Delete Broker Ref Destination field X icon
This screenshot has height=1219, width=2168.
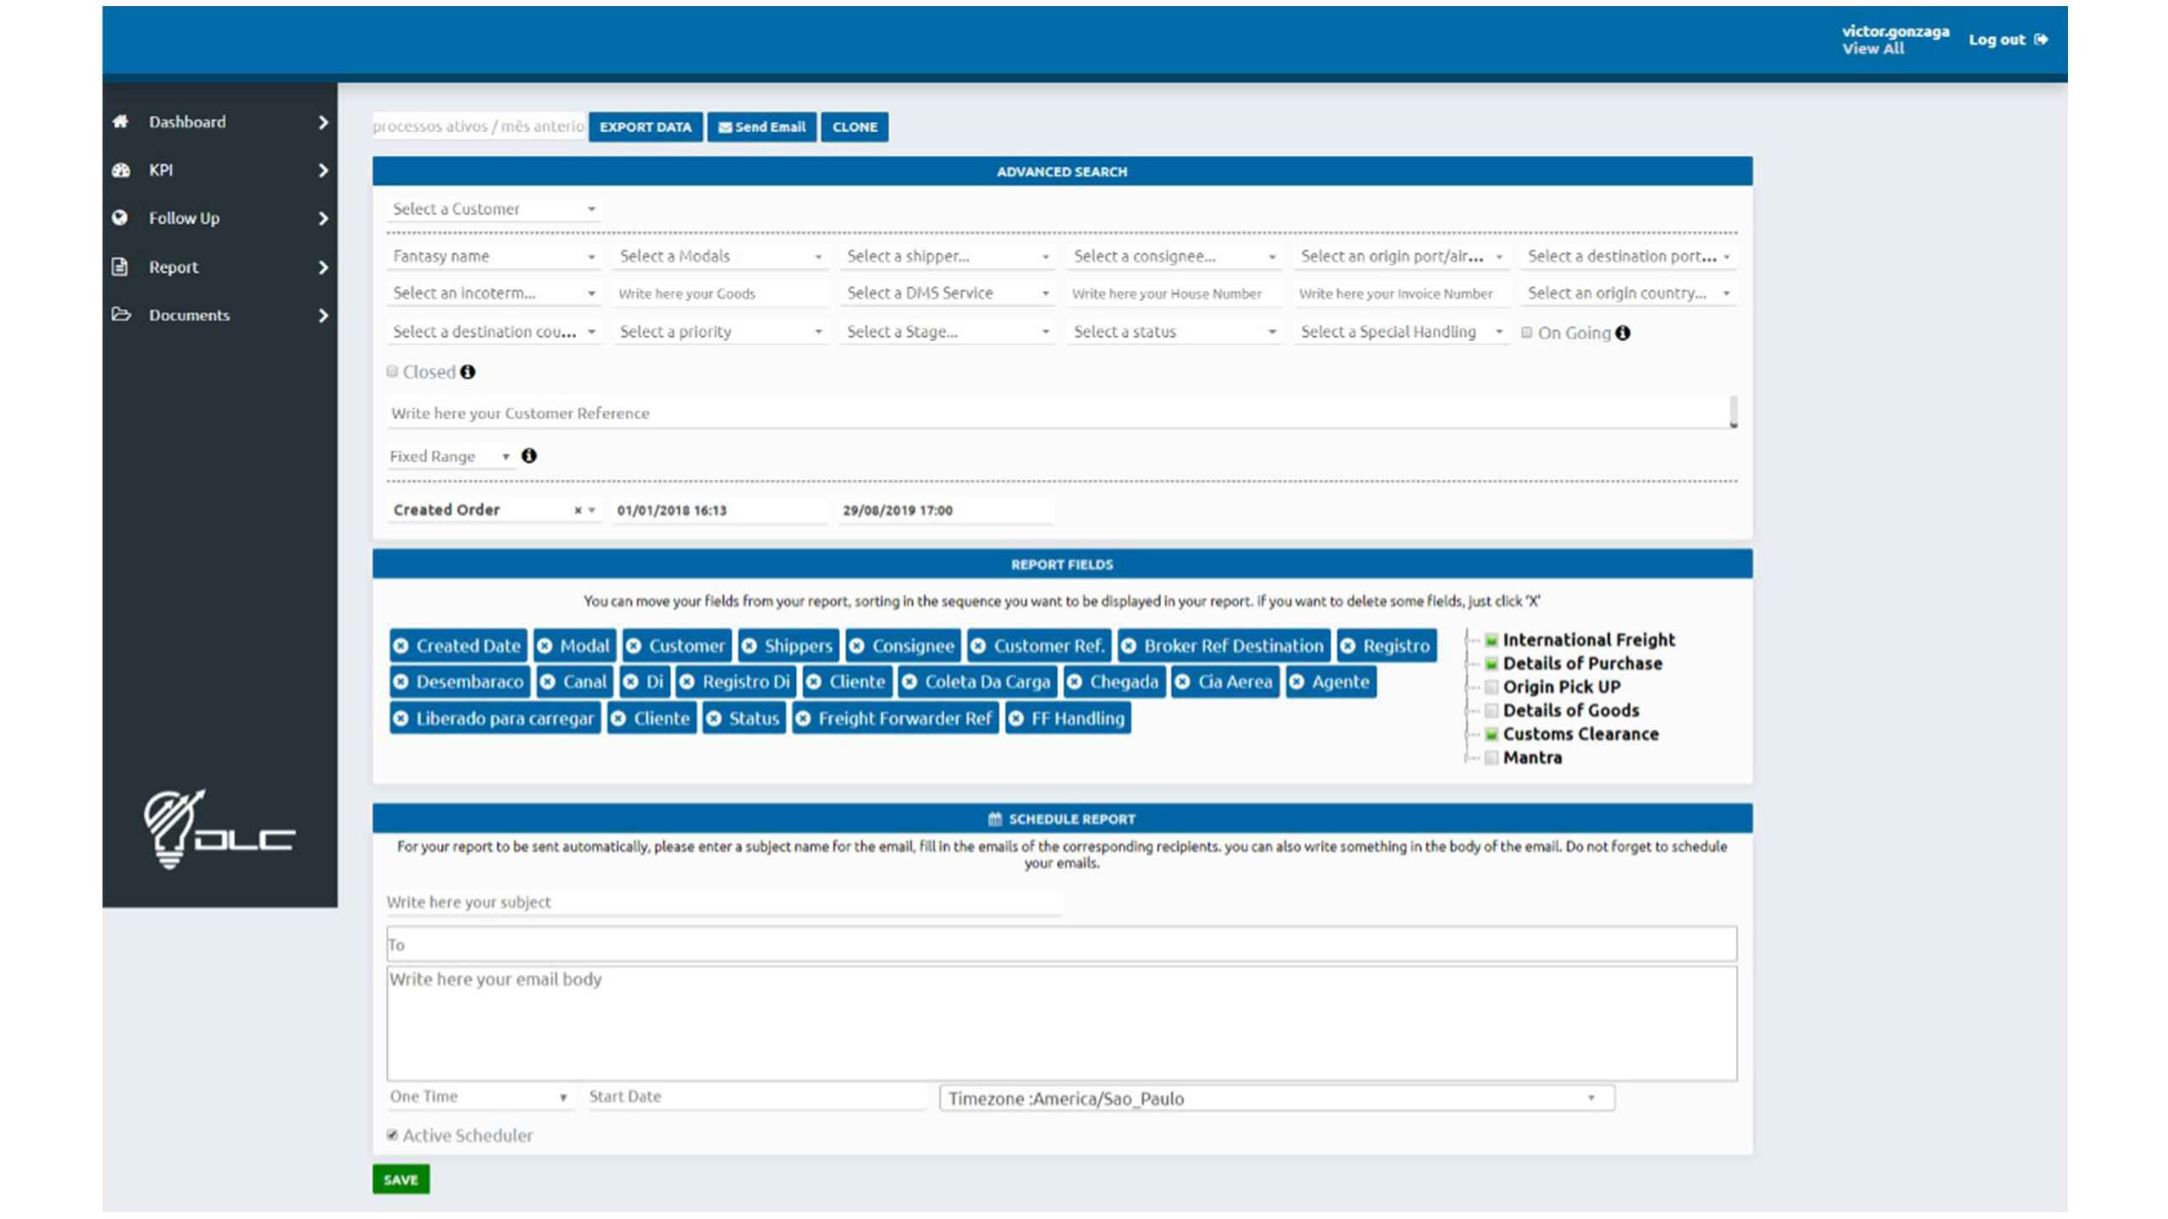tap(1128, 646)
